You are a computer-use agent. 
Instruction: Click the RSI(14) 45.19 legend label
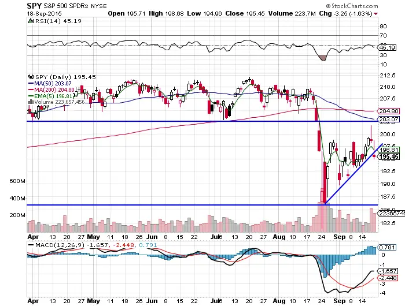58,21
